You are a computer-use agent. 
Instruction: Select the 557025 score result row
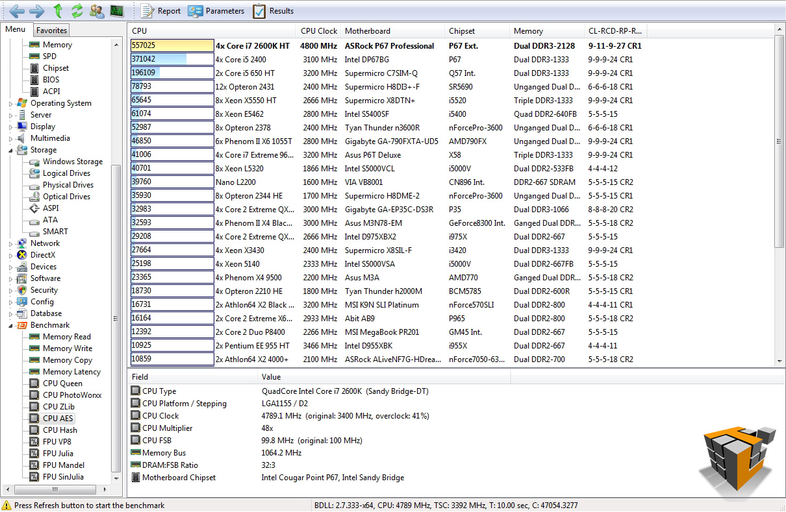[x=388, y=46]
